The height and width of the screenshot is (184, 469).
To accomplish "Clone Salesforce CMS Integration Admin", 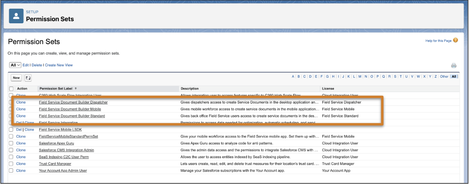I will 21,150.
